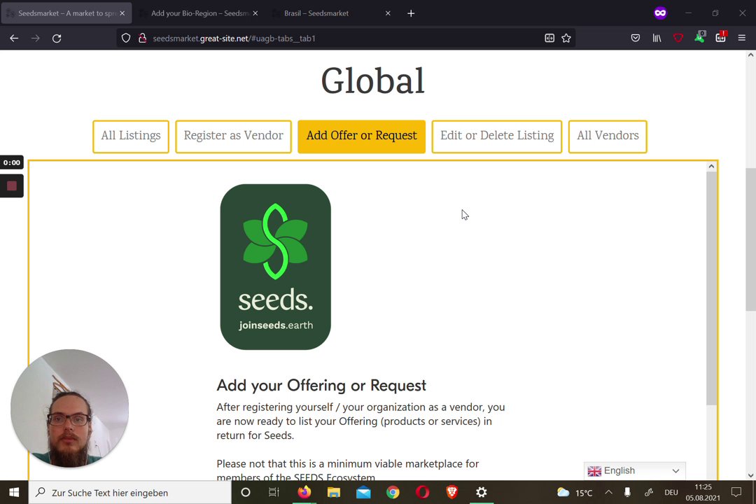Click the address bar URL
This screenshot has height=504, width=756.
(x=234, y=38)
